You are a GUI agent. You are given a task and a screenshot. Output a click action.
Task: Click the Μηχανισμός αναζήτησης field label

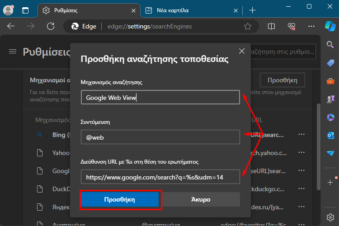(x=111, y=82)
